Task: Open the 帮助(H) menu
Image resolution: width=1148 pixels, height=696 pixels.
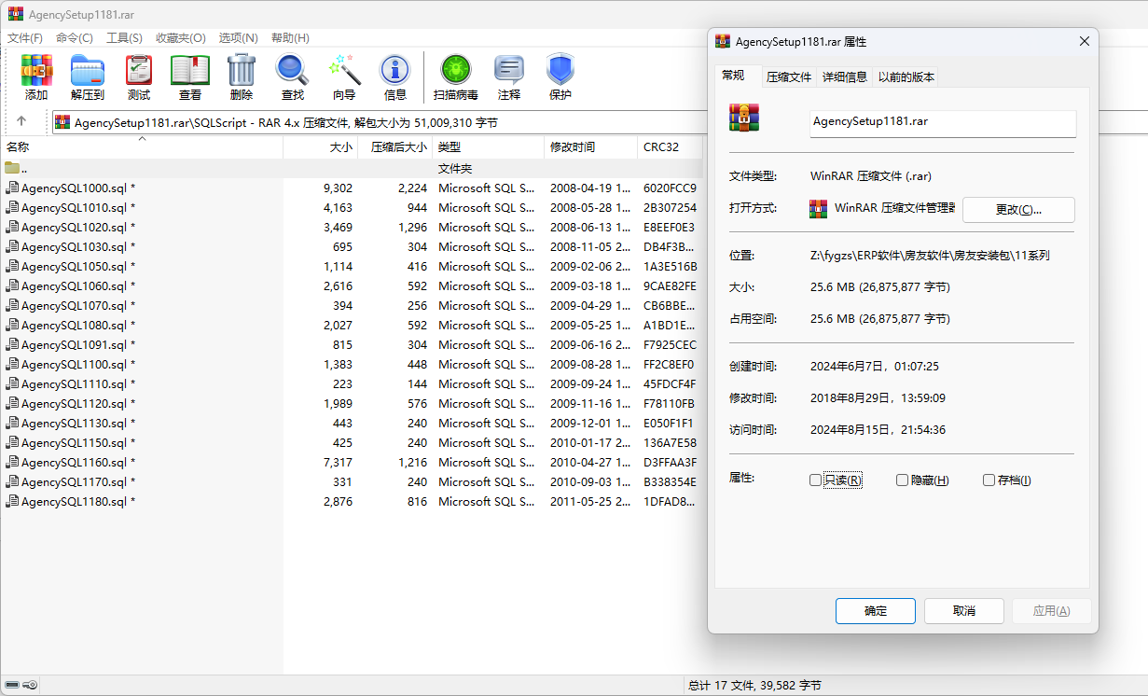Action: (x=290, y=38)
